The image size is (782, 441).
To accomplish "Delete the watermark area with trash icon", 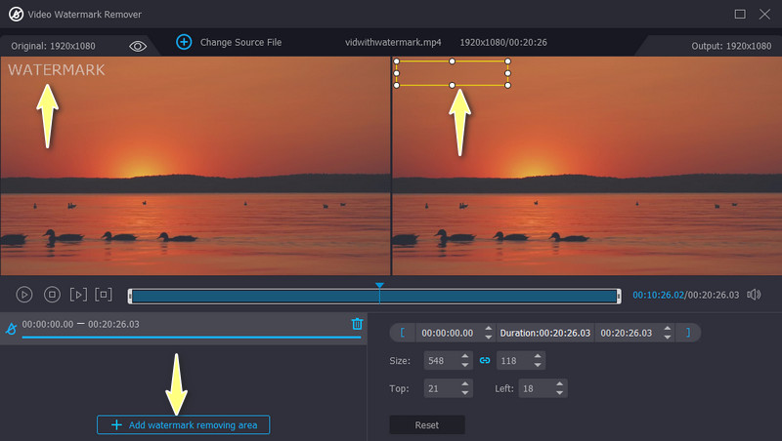I will (x=357, y=324).
